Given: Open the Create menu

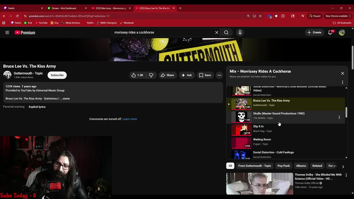Looking at the screenshot, I should [314, 32].
